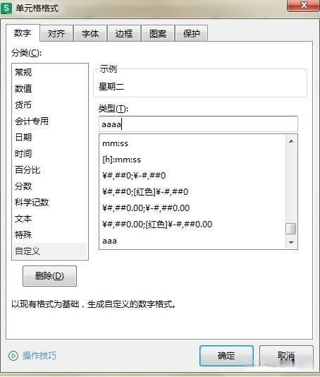Screen dimensions: 320x377
Task: Click the 取消 button
Action: (x=286, y=356)
